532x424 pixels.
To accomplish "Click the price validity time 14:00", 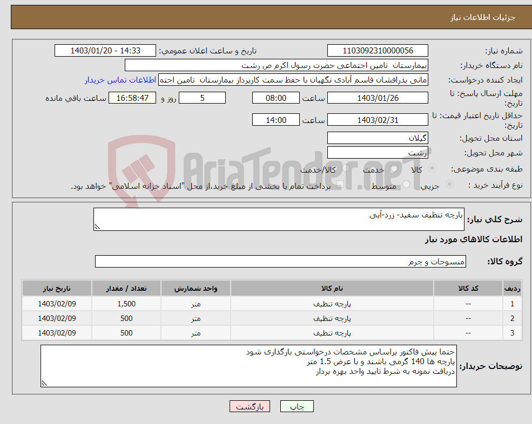I will click(276, 120).
